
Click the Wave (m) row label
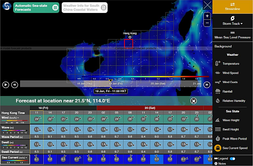pyautogui.click(x=8, y=127)
